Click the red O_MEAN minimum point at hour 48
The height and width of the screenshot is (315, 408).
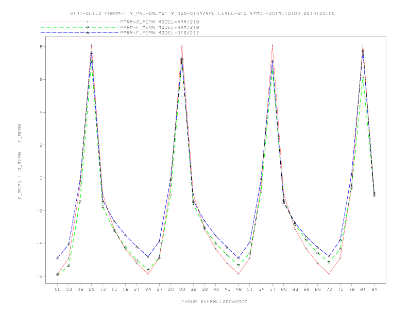239,274
